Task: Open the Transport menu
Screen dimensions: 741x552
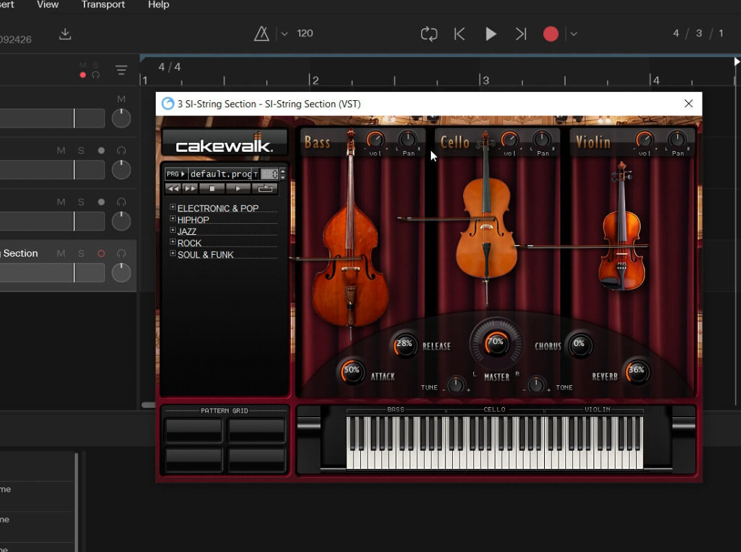Action: (103, 5)
